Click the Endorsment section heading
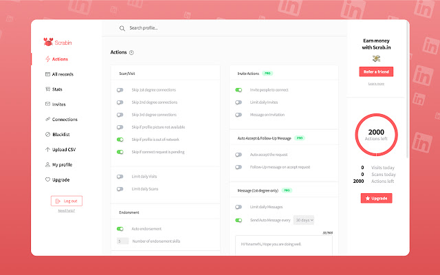Image resolution: width=440 pixels, height=275 pixels. click(x=129, y=212)
